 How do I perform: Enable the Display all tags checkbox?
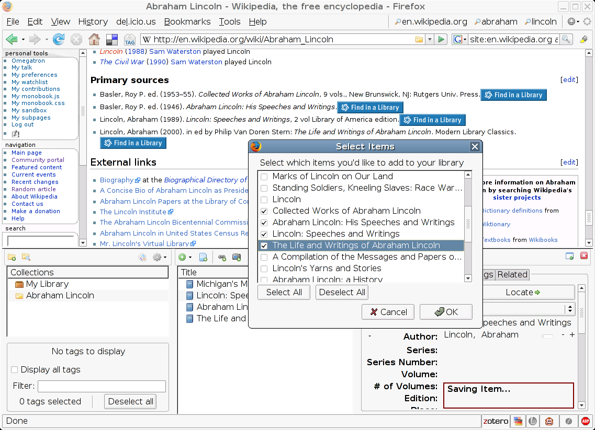coord(15,370)
